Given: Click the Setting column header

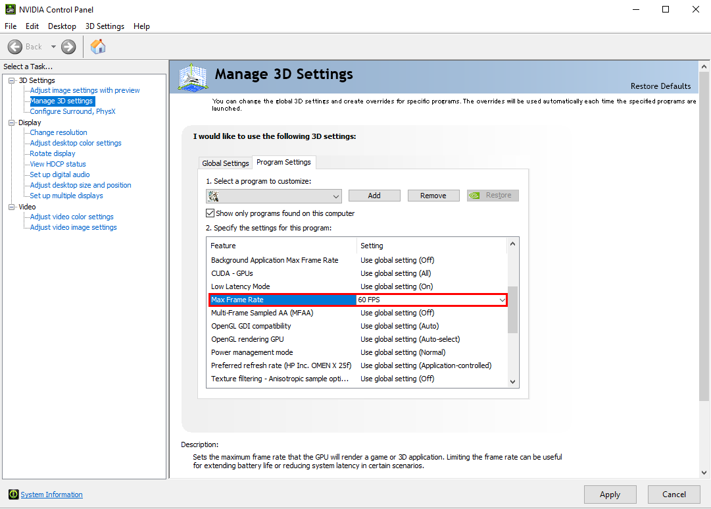Looking at the screenshot, I should 431,246.
